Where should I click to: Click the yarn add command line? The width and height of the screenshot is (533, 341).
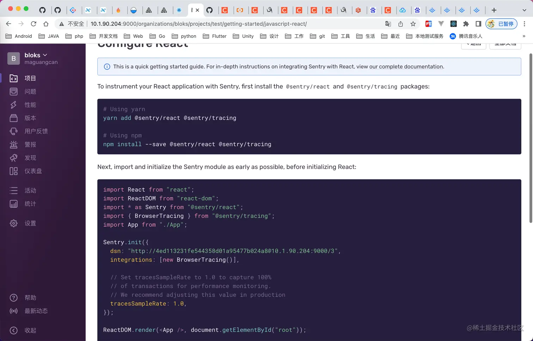(x=170, y=118)
